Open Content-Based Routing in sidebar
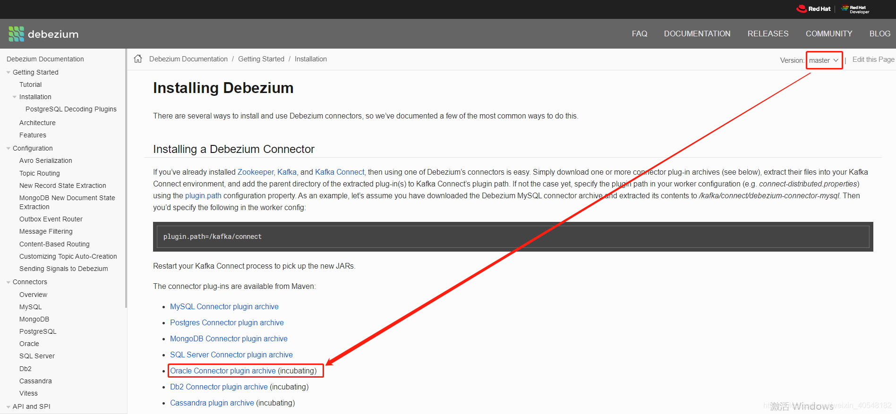The width and height of the screenshot is (896, 414). [x=54, y=244]
